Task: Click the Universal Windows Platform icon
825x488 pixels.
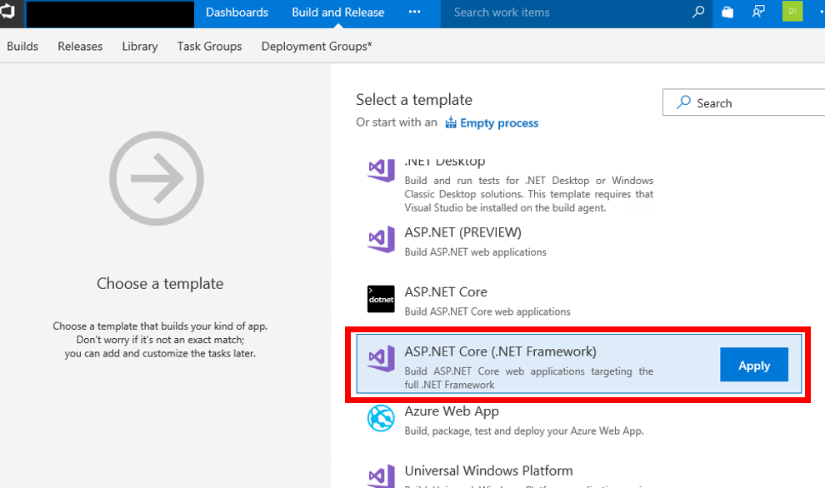Action: pos(381,476)
